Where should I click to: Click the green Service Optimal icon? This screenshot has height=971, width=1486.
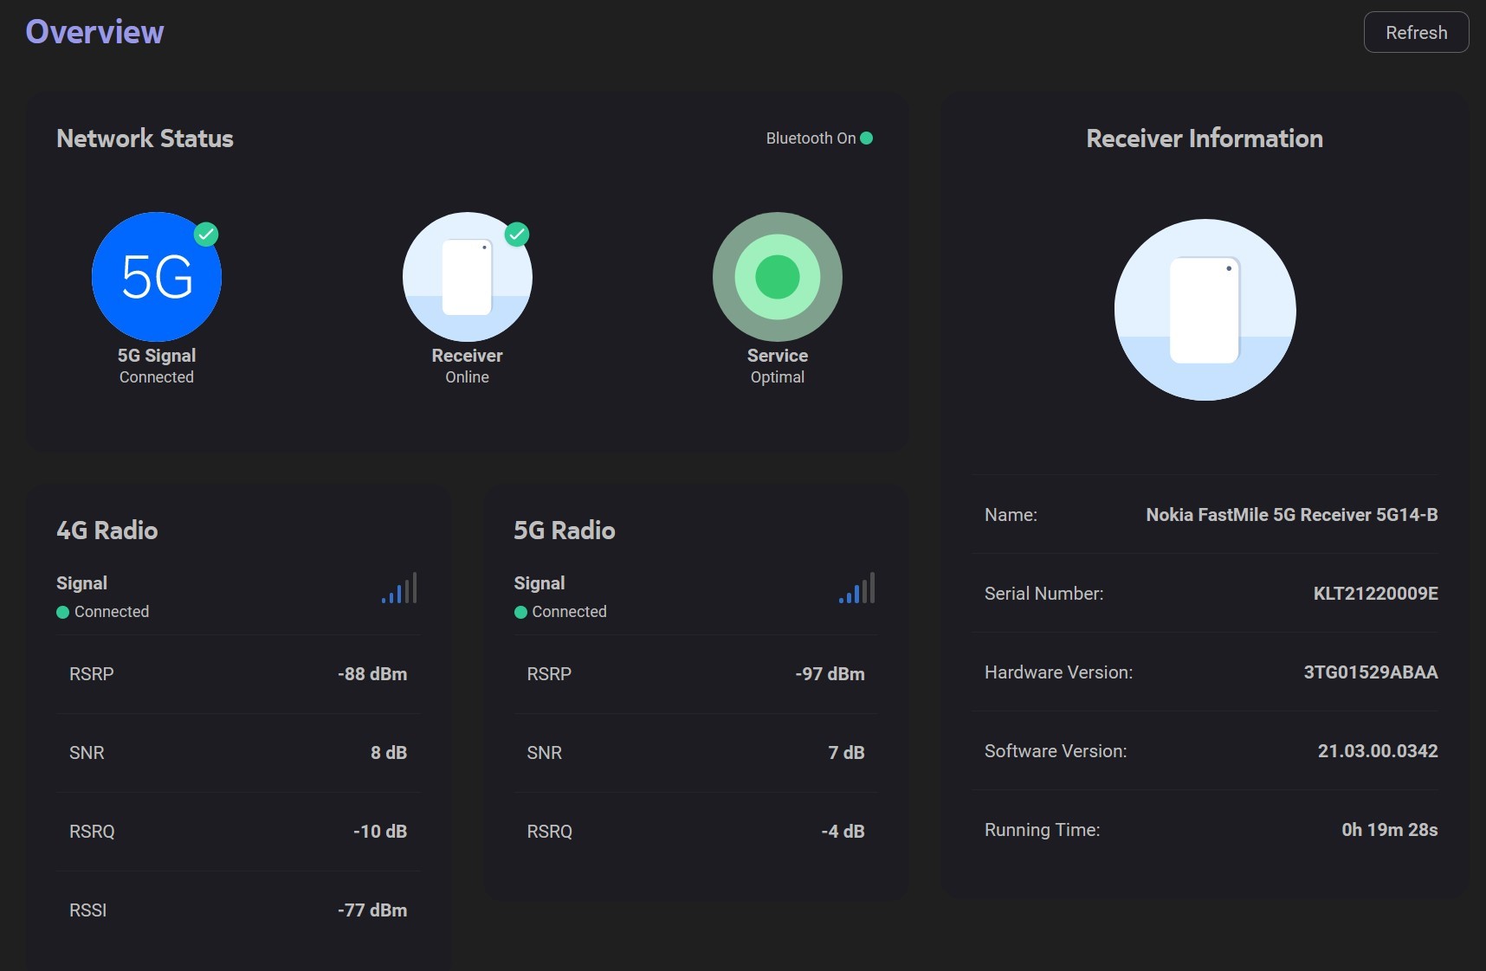tap(777, 277)
